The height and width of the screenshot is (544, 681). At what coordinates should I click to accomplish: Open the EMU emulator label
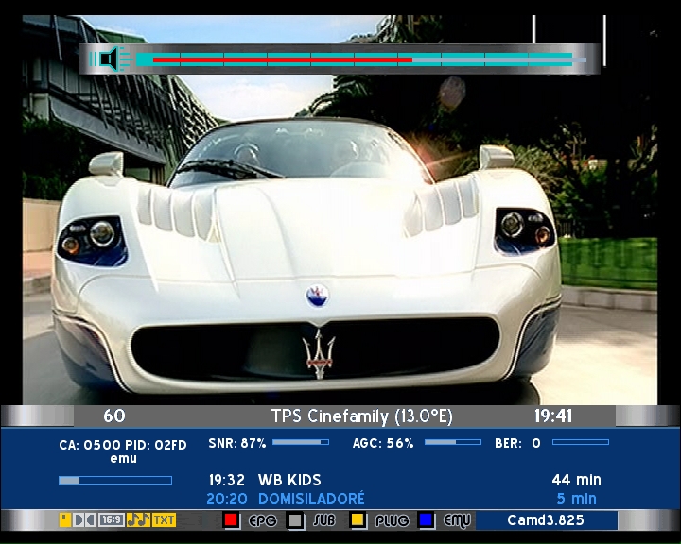(x=457, y=520)
